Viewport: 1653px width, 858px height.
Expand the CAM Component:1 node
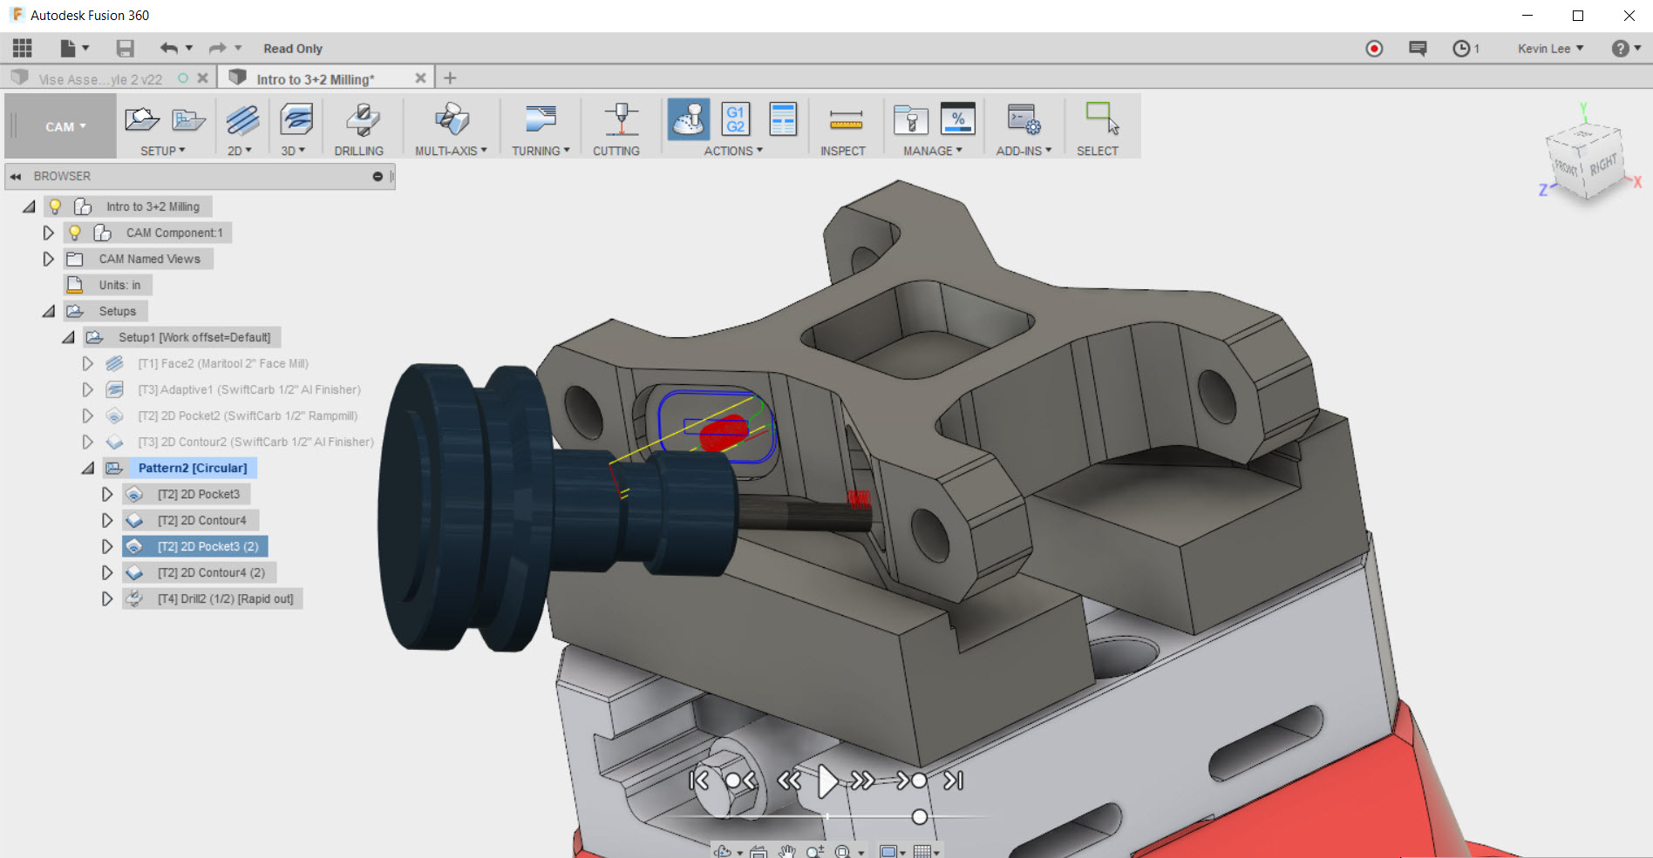49,233
